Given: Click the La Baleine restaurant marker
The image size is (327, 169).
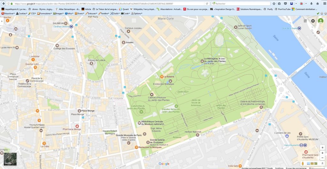Looking at the screenshot, I should point(162,77).
